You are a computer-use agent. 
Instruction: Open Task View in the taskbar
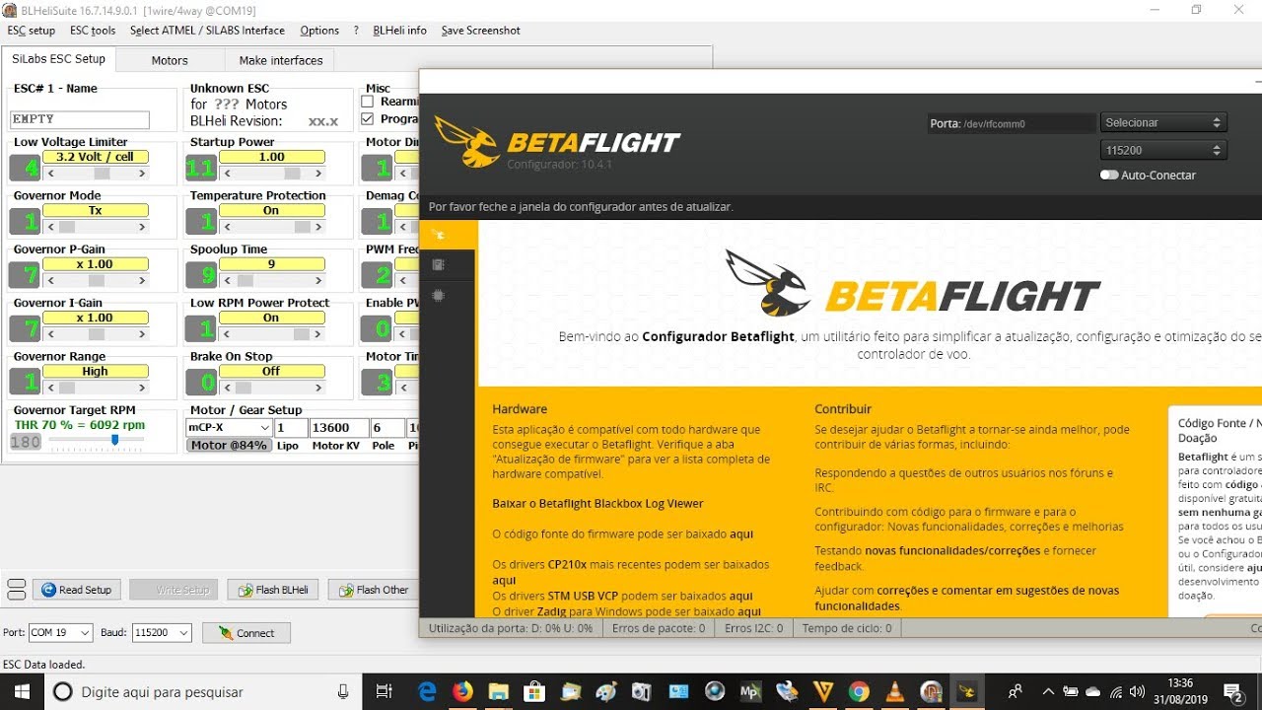tap(385, 691)
